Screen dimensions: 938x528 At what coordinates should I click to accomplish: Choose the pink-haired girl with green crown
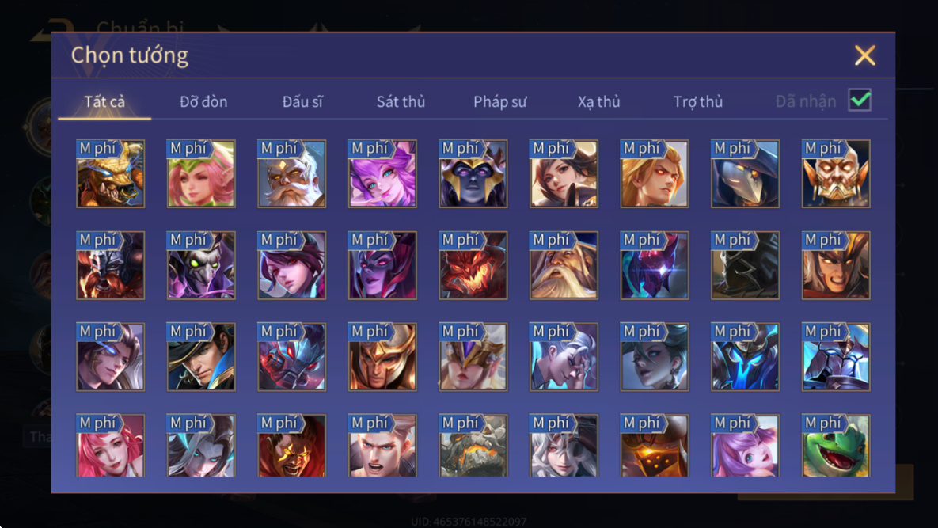coord(201,174)
